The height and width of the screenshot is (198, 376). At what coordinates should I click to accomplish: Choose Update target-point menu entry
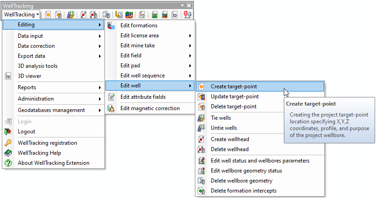tap(240, 96)
